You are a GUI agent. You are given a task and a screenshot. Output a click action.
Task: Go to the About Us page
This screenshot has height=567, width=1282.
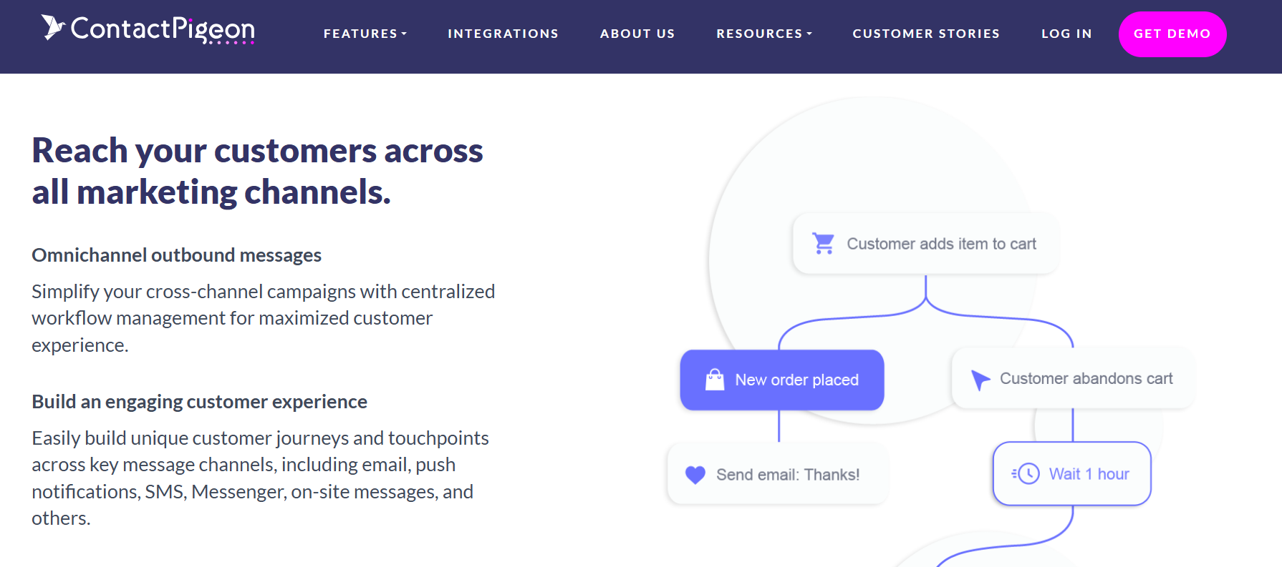tap(637, 34)
